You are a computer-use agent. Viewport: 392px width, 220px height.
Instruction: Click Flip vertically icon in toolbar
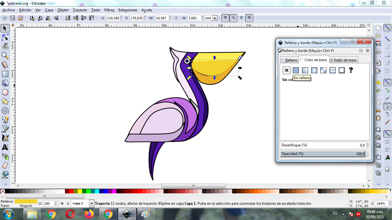pyautogui.click(x=56, y=18)
